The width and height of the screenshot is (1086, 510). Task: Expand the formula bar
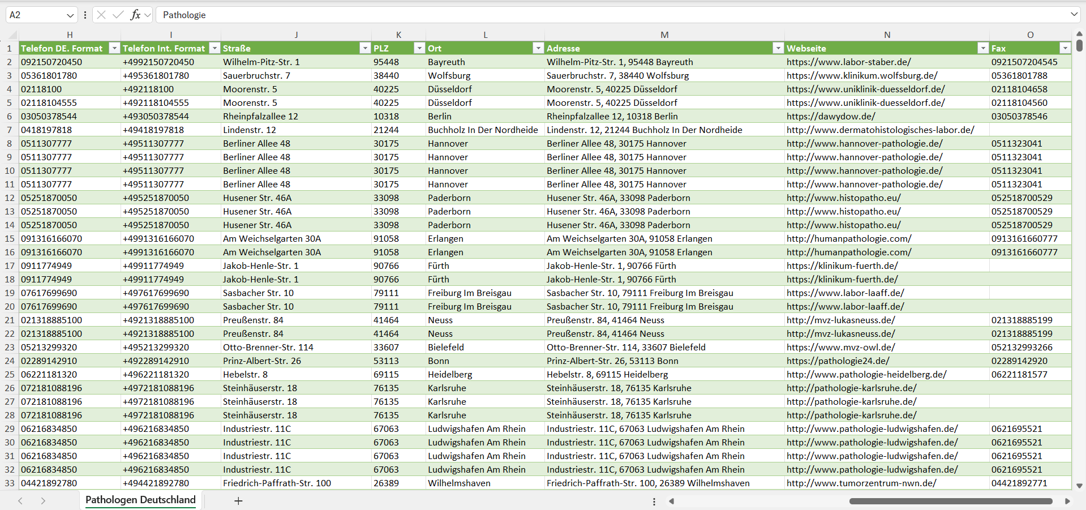pyautogui.click(x=1074, y=15)
